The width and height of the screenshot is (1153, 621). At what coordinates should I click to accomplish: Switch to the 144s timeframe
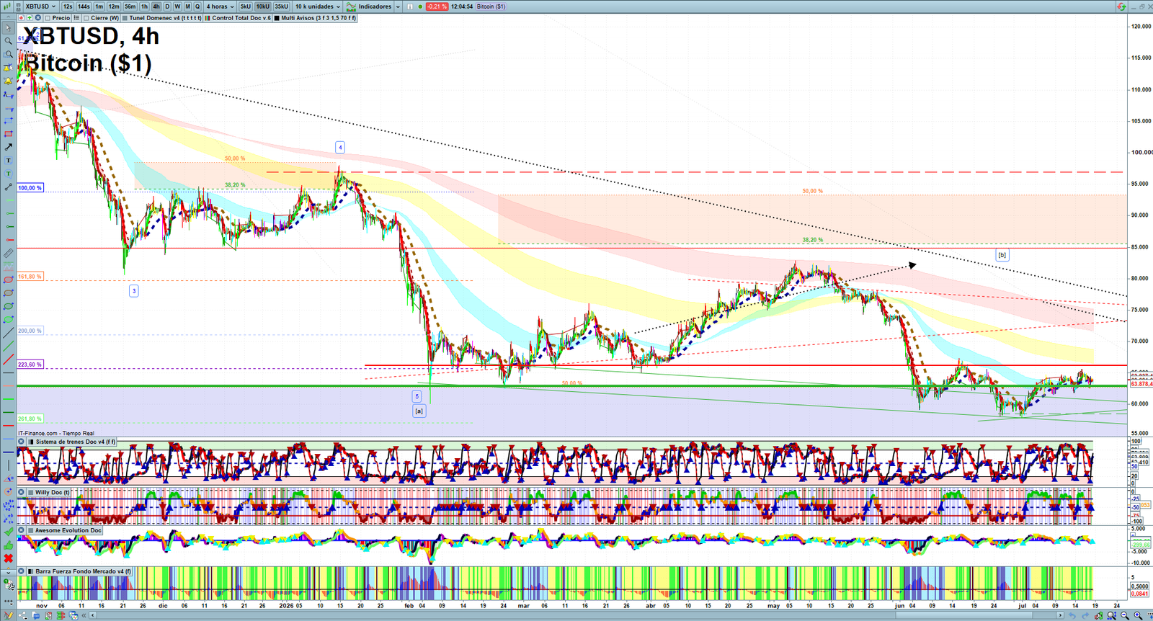click(84, 6)
